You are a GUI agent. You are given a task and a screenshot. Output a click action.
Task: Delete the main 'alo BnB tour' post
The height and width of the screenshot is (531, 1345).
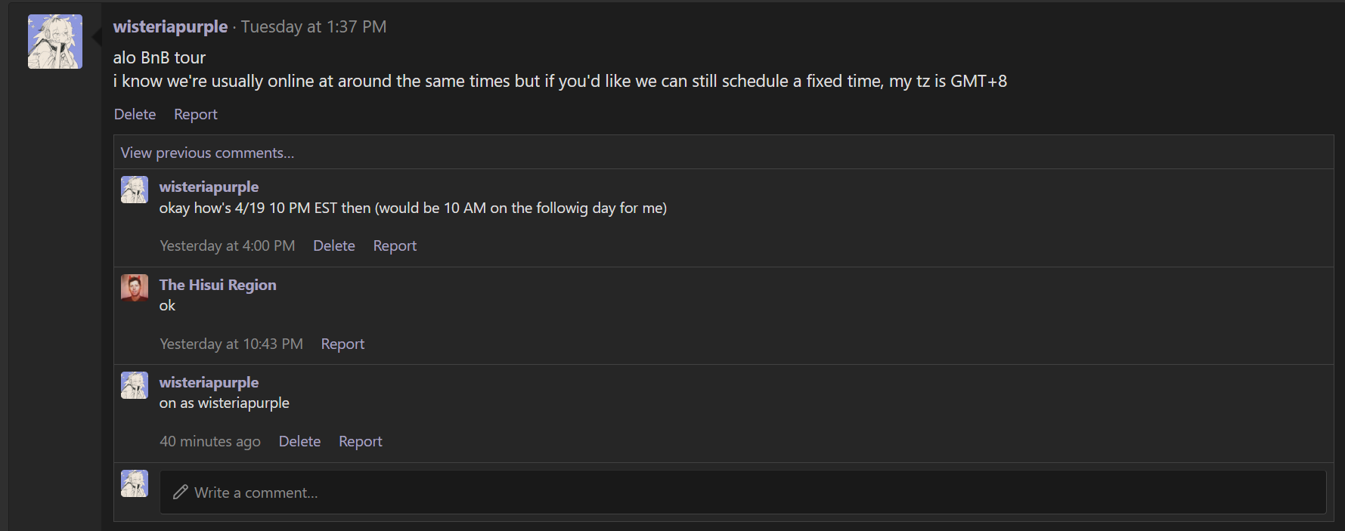point(135,114)
